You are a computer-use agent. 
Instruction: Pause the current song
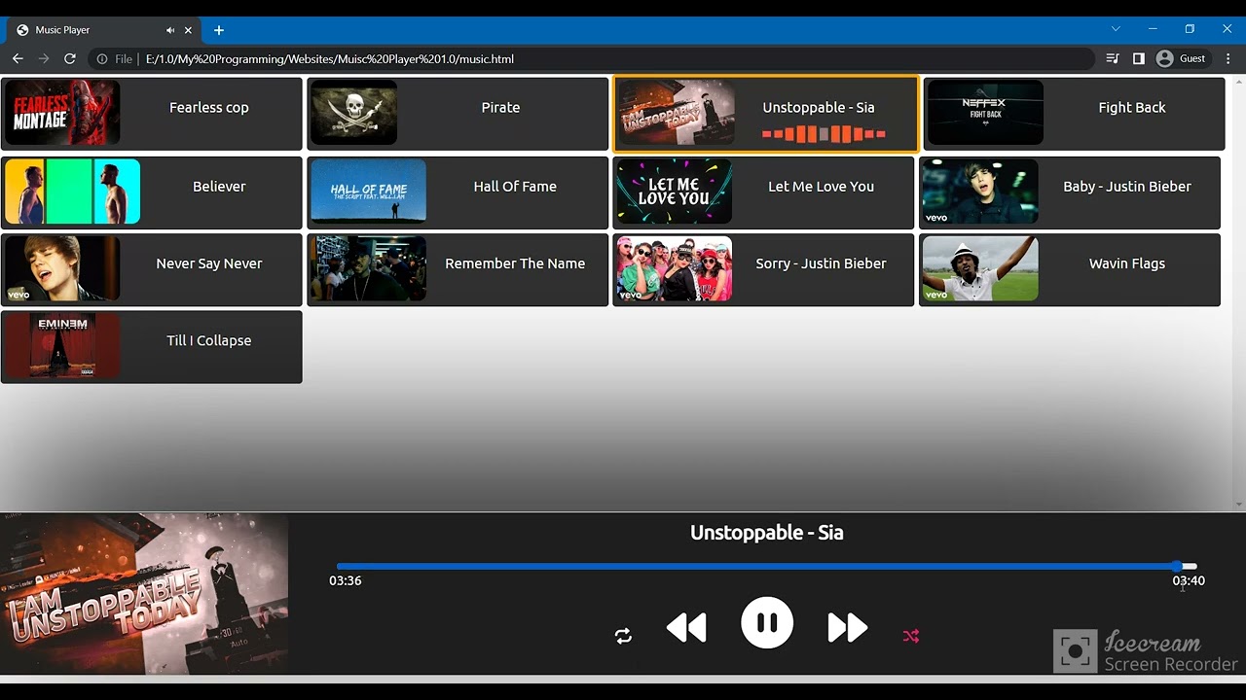767,622
